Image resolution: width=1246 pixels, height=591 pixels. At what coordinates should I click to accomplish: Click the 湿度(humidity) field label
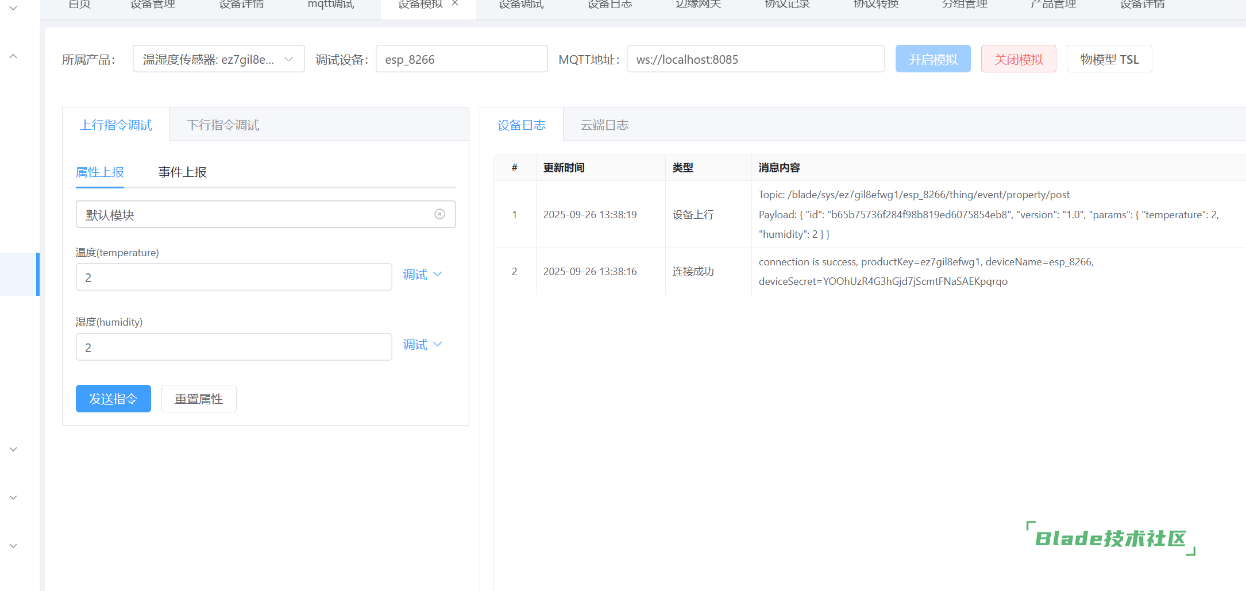click(x=109, y=322)
